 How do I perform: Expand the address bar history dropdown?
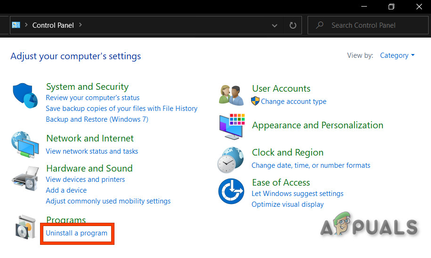click(x=275, y=25)
